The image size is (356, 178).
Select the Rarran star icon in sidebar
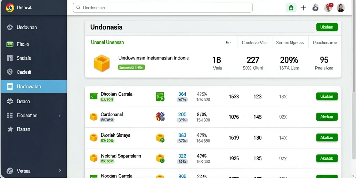(x=10, y=129)
